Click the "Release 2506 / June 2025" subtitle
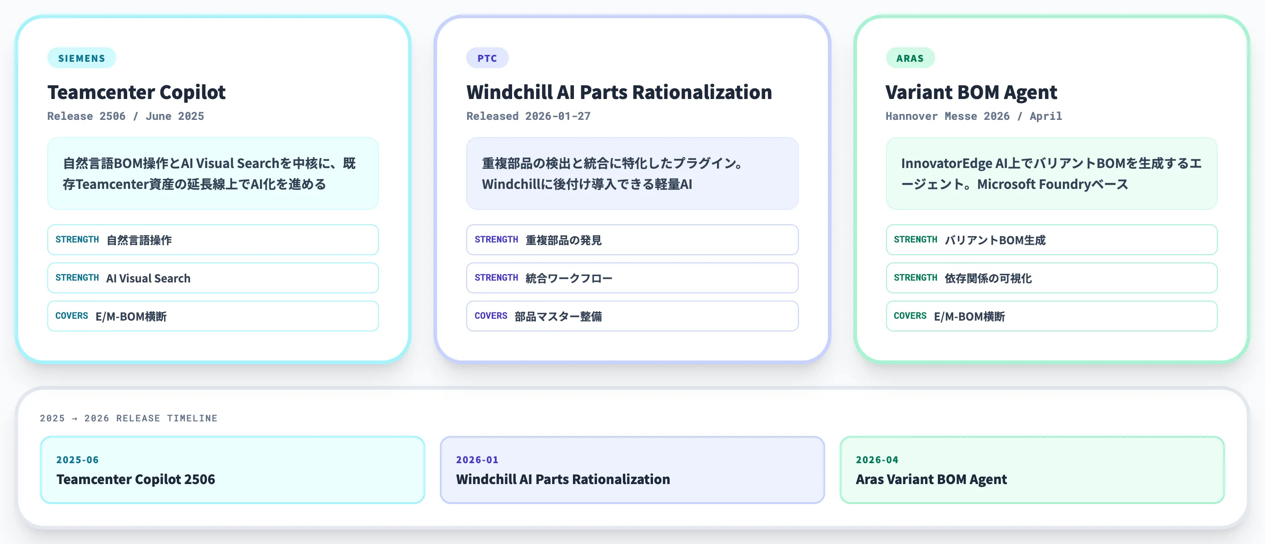 coord(126,116)
